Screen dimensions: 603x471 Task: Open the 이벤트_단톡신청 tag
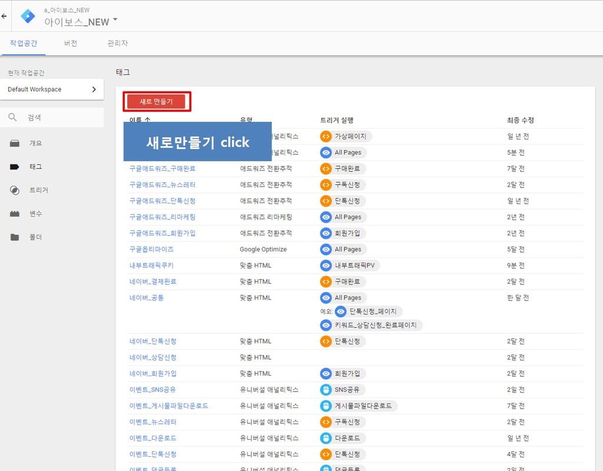point(153,454)
